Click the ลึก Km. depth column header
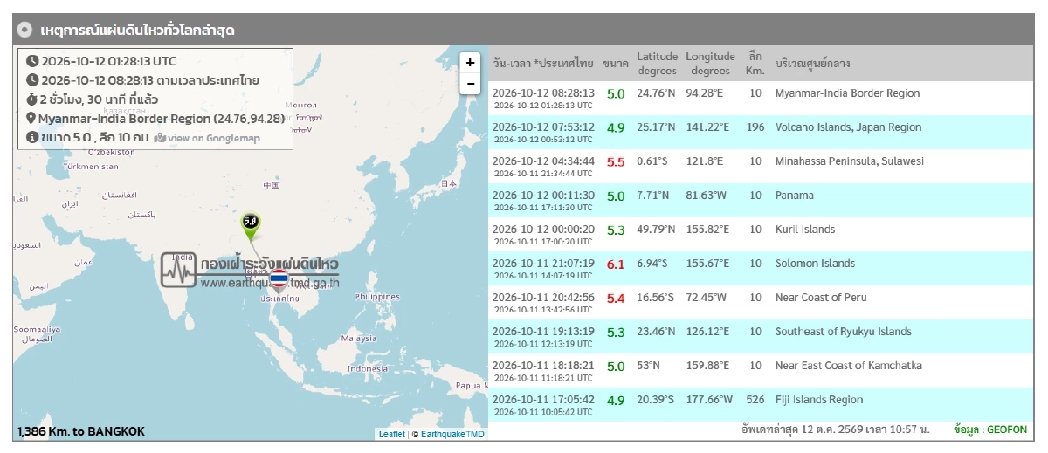This screenshot has height=453, width=1048. 755,63
